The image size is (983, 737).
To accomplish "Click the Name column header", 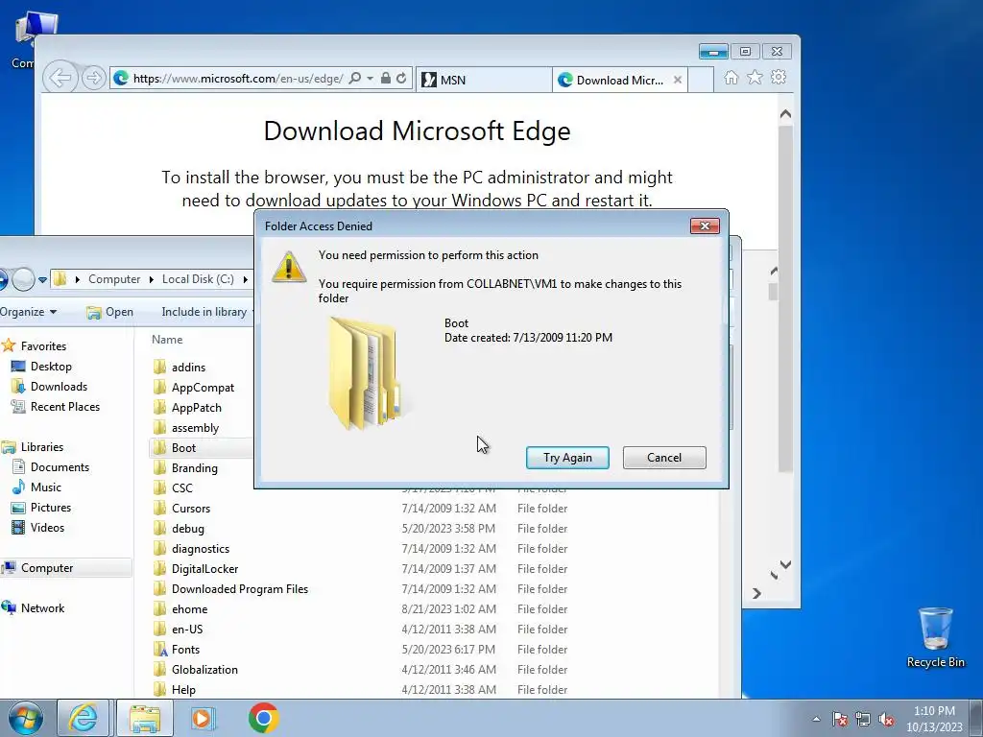I will pyautogui.click(x=167, y=340).
